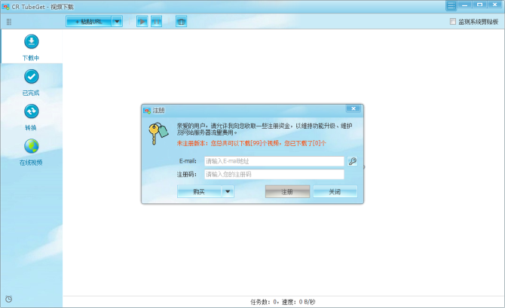
Task: Open the 在线视频 (Online Video) section
Action: (31, 151)
